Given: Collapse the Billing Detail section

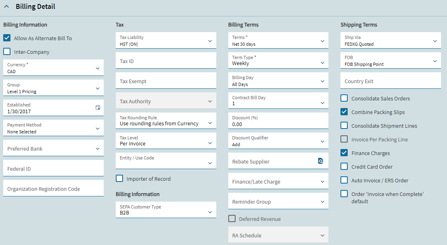Looking at the screenshot, I should 6,7.
